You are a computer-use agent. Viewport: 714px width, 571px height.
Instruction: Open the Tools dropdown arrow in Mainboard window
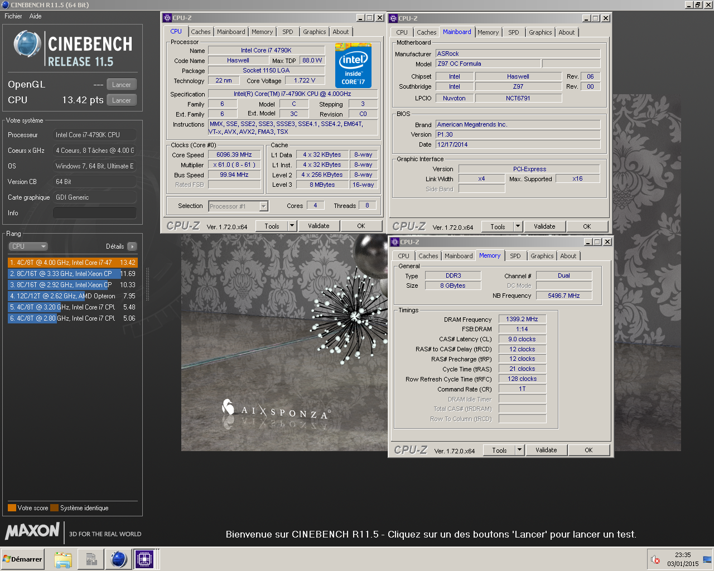[x=518, y=226]
